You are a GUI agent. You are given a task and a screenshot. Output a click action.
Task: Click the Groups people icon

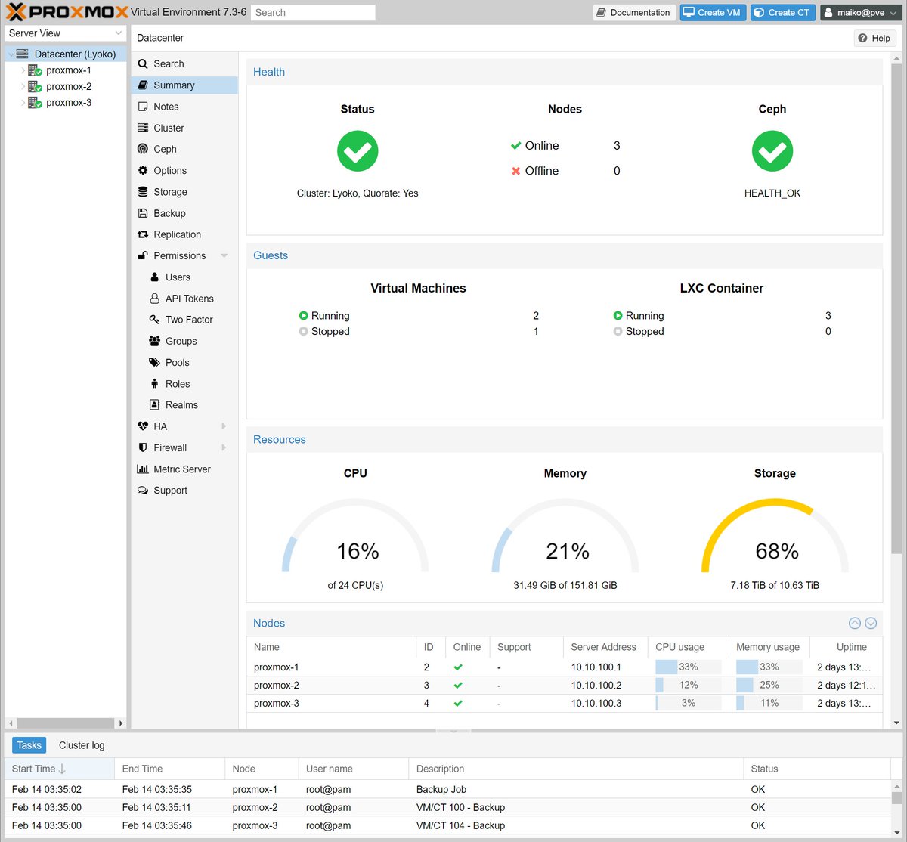(155, 341)
